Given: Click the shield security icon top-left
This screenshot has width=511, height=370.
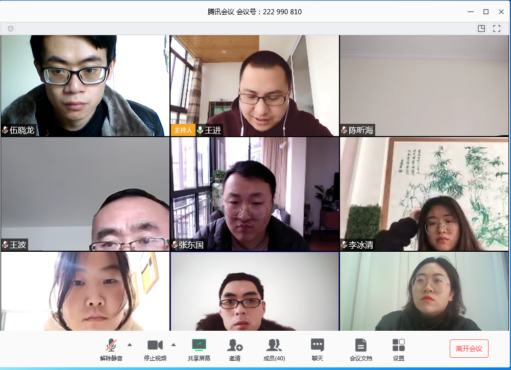Looking at the screenshot, I should (x=11, y=29).
